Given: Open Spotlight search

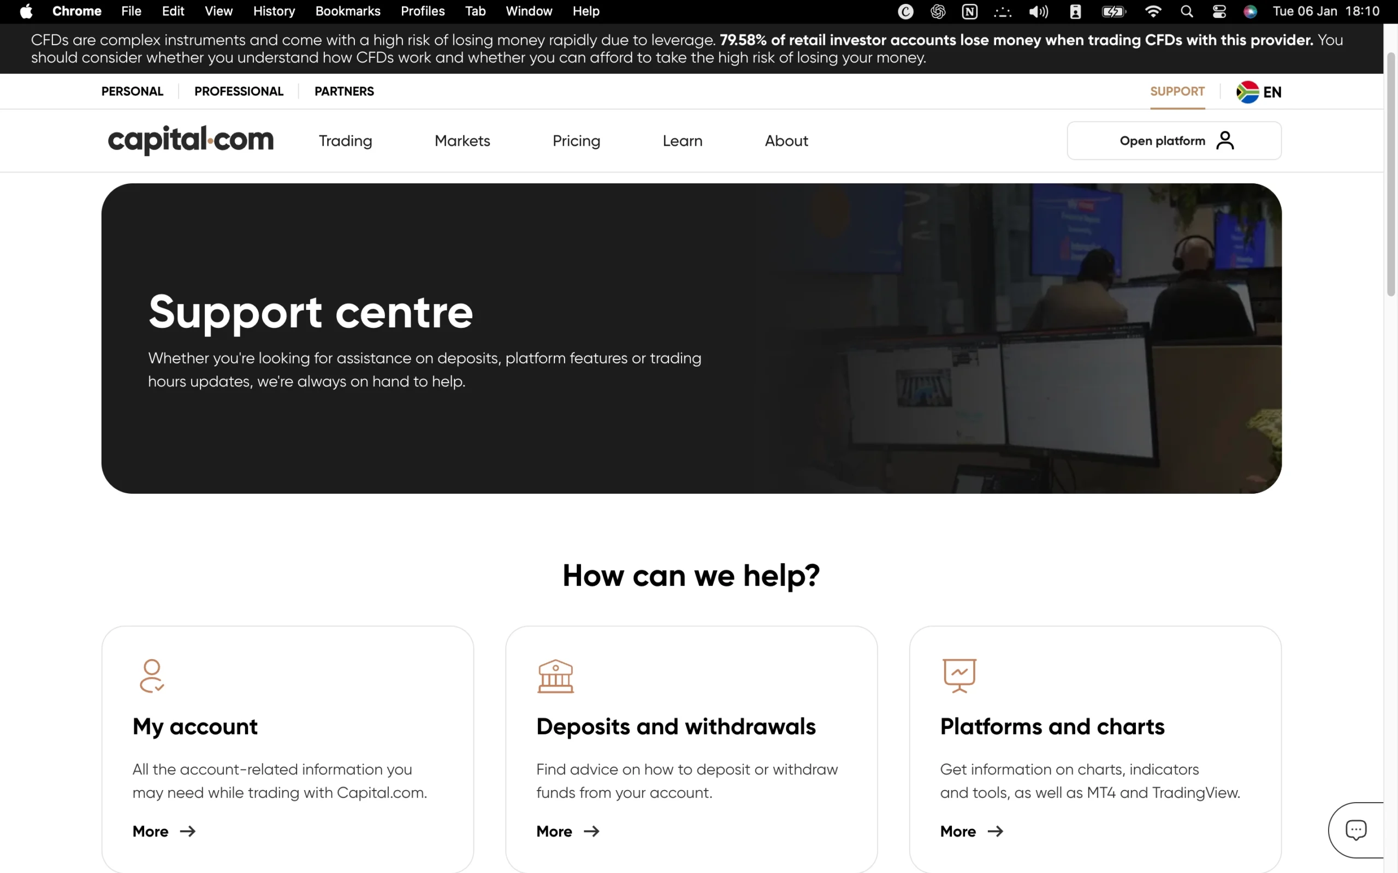Looking at the screenshot, I should point(1187,11).
